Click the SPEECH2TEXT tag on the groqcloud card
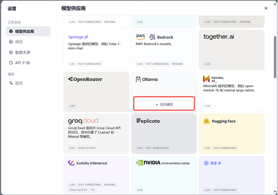278x195 pixels. point(87,148)
